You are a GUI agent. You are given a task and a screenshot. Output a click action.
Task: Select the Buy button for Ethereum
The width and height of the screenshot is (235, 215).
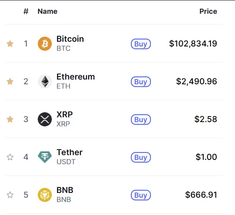[x=141, y=82]
